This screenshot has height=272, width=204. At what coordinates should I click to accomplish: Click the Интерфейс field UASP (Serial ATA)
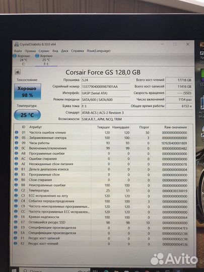105,93
